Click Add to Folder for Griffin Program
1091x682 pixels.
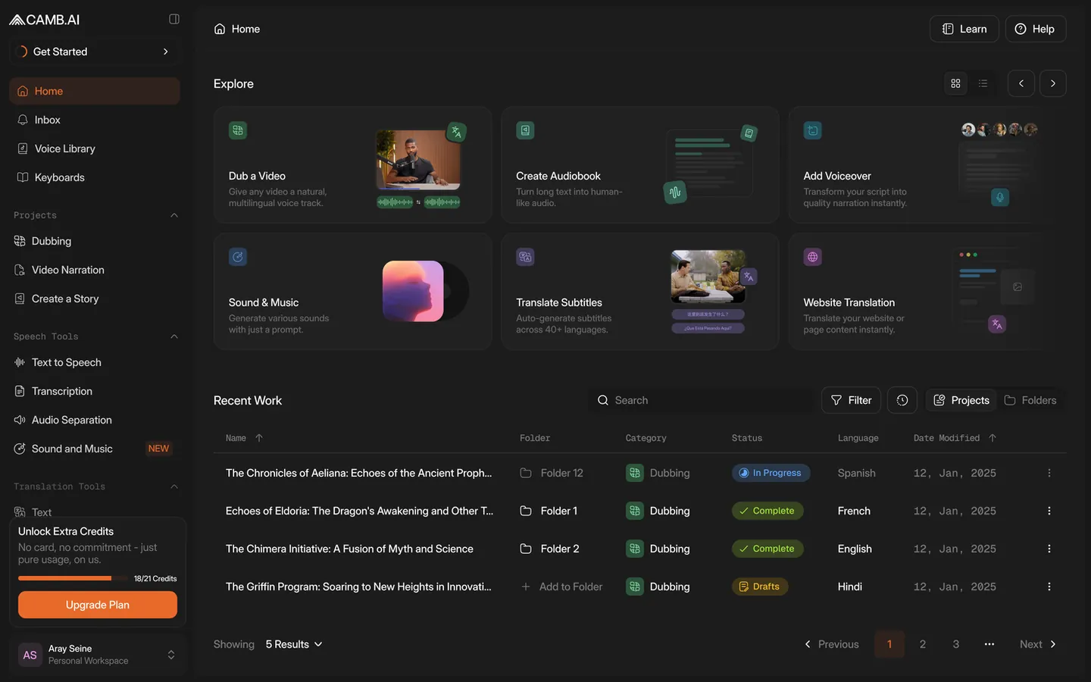tap(561, 587)
